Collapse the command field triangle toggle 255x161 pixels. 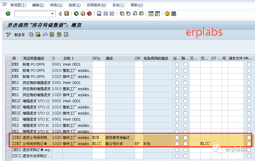click(x=60, y=14)
